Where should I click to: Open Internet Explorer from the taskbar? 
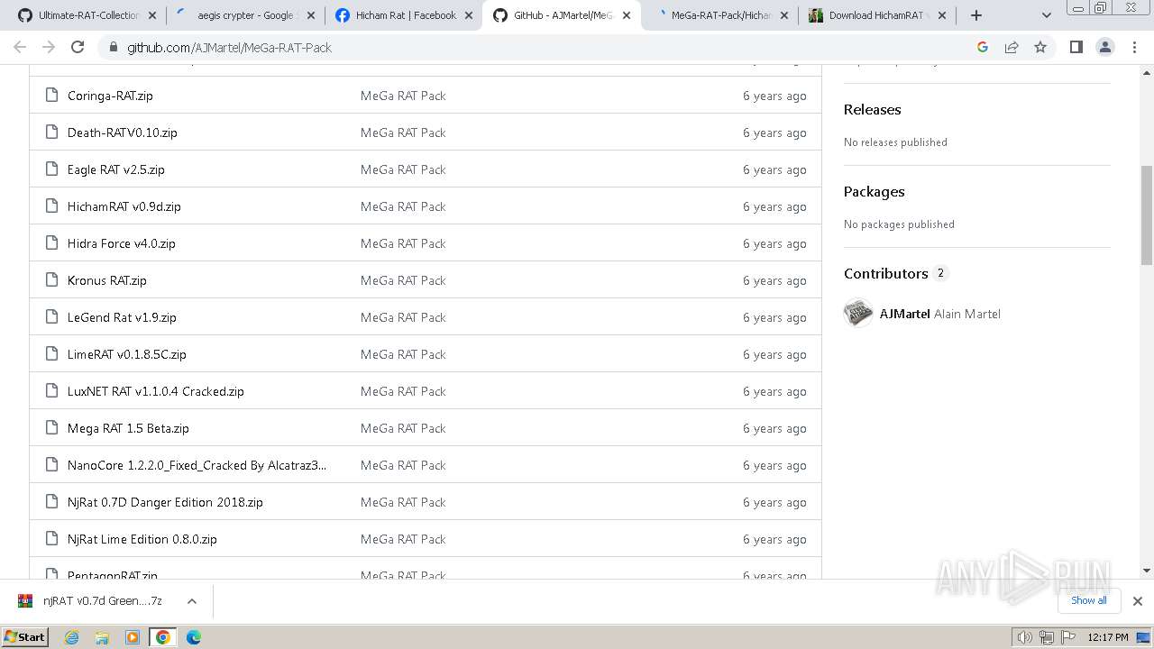72,637
